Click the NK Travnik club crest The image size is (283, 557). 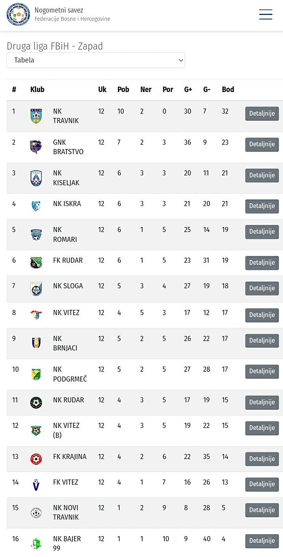click(x=36, y=116)
